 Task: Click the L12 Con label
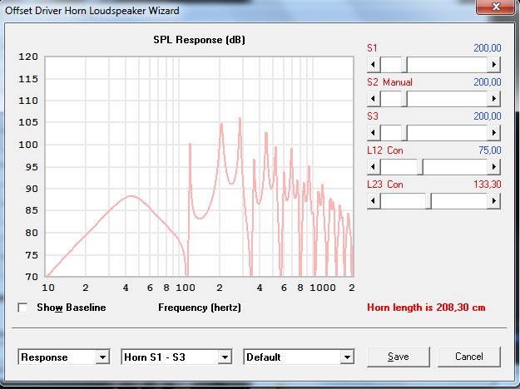click(385, 150)
